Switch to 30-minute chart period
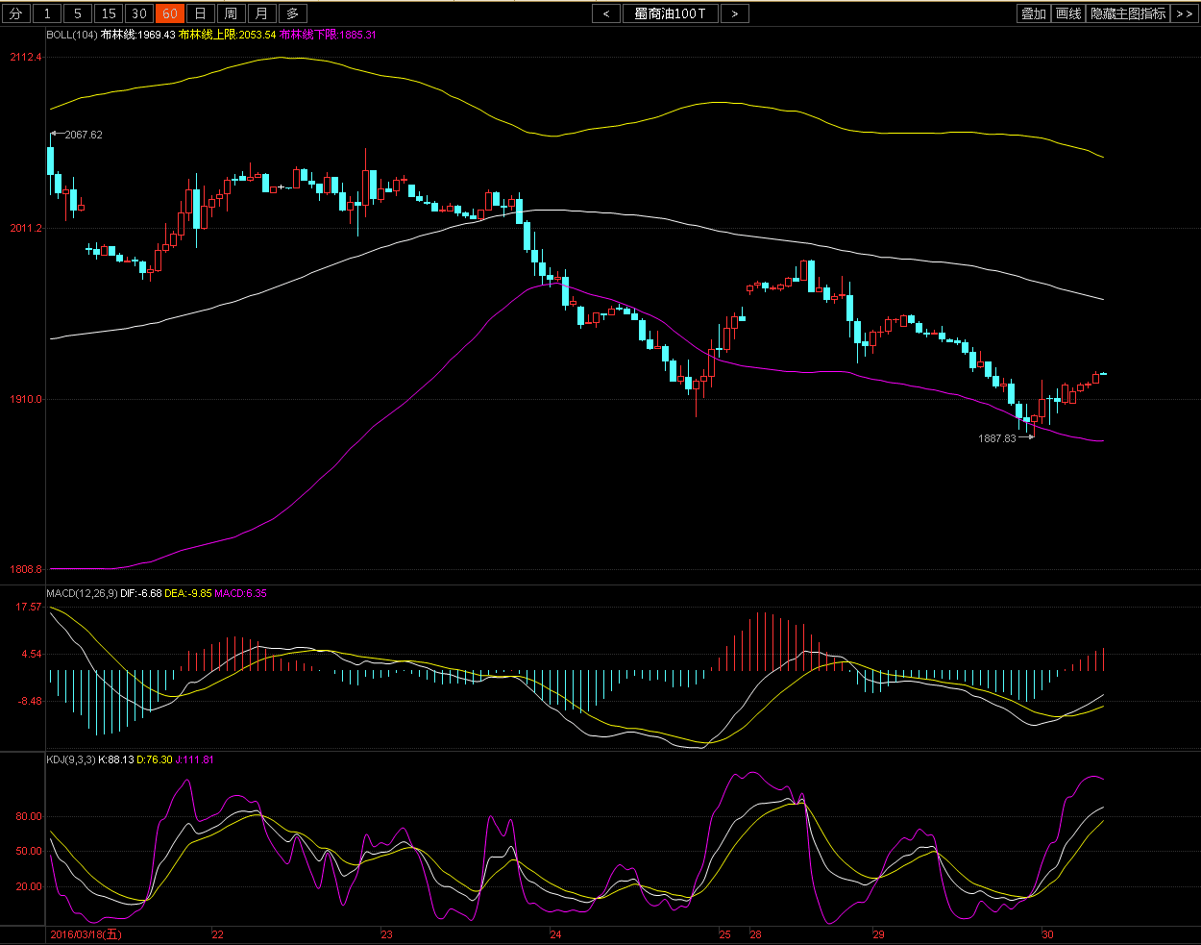This screenshot has height=945, width=1201. pyautogui.click(x=139, y=13)
